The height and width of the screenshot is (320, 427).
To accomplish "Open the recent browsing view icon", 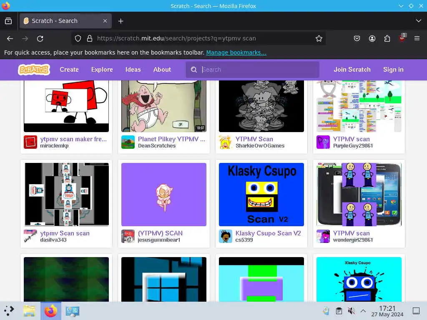I will tap(8, 21).
